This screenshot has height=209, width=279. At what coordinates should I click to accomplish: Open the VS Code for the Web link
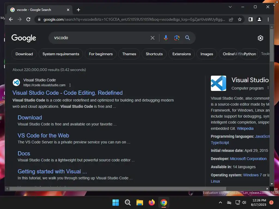pyautogui.click(x=43, y=136)
